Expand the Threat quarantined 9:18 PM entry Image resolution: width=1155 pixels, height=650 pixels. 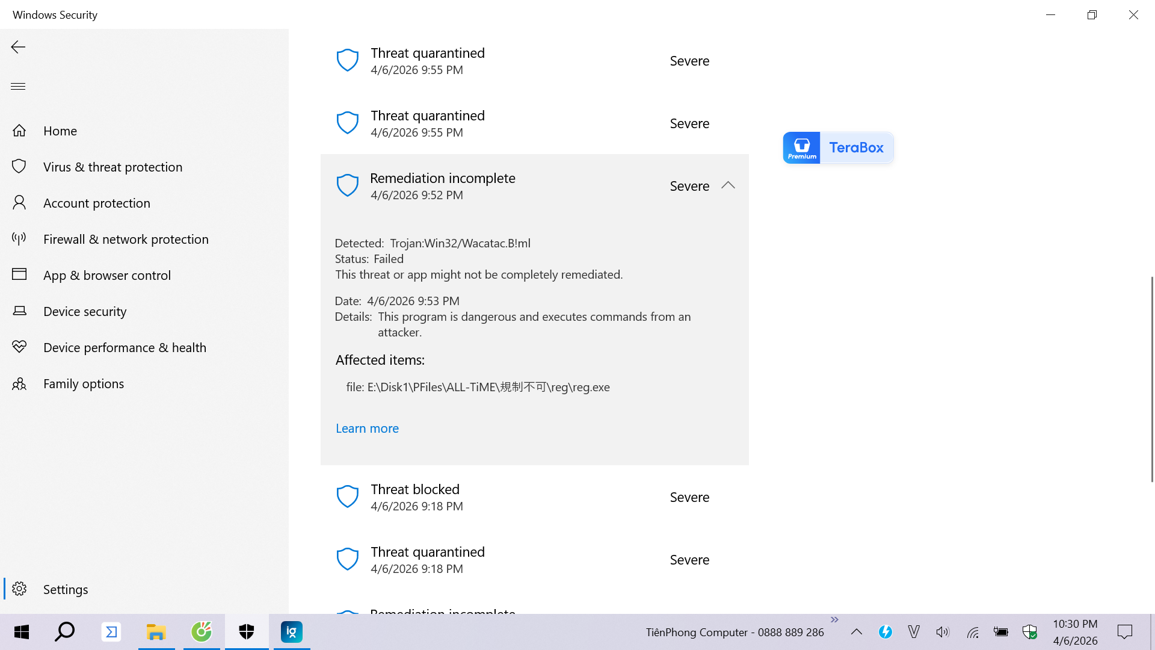tap(534, 560)
